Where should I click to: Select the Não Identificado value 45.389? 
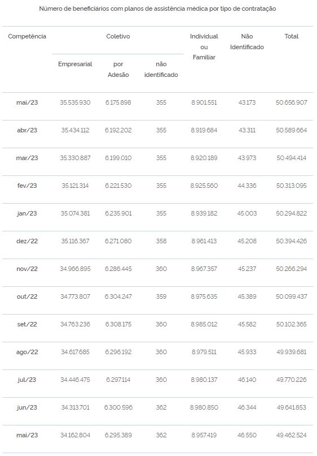[x=247, y=296]
